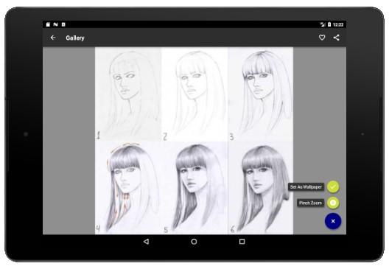389x269 pixels.
Task: Tap the Android home circle button
Action: coord(194,242)
